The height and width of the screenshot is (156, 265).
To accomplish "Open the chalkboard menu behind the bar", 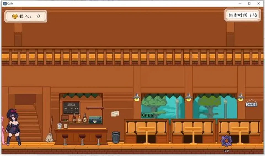I will [71, 108].
